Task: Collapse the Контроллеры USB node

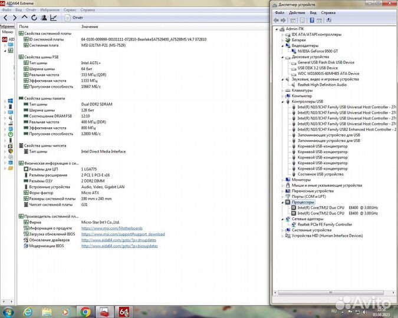Action: pyautogui.click(x=282, y=102)
